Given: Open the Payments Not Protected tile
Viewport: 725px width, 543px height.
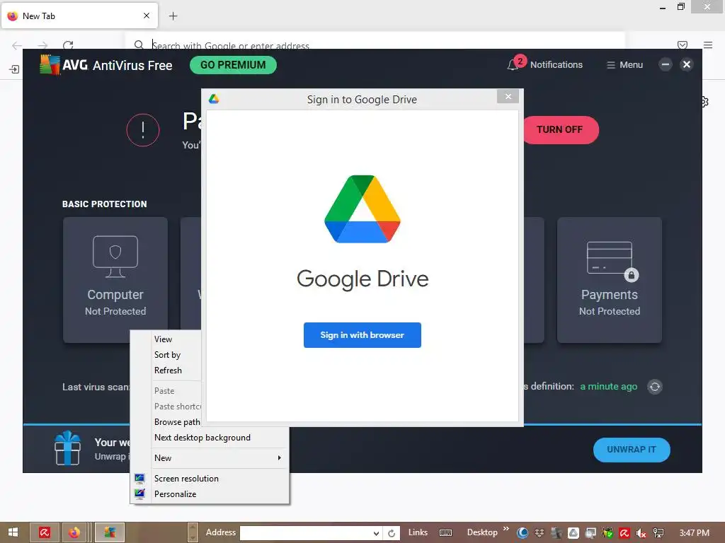Looking at the screenshot, I should click(x=610, y=280).
